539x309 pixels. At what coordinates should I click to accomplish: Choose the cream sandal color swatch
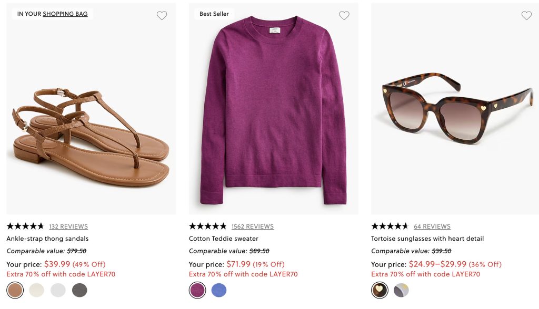coord(36,290)
